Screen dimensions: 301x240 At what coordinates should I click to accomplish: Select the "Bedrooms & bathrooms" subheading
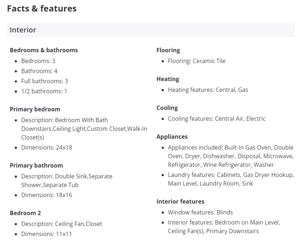(44, 50)
